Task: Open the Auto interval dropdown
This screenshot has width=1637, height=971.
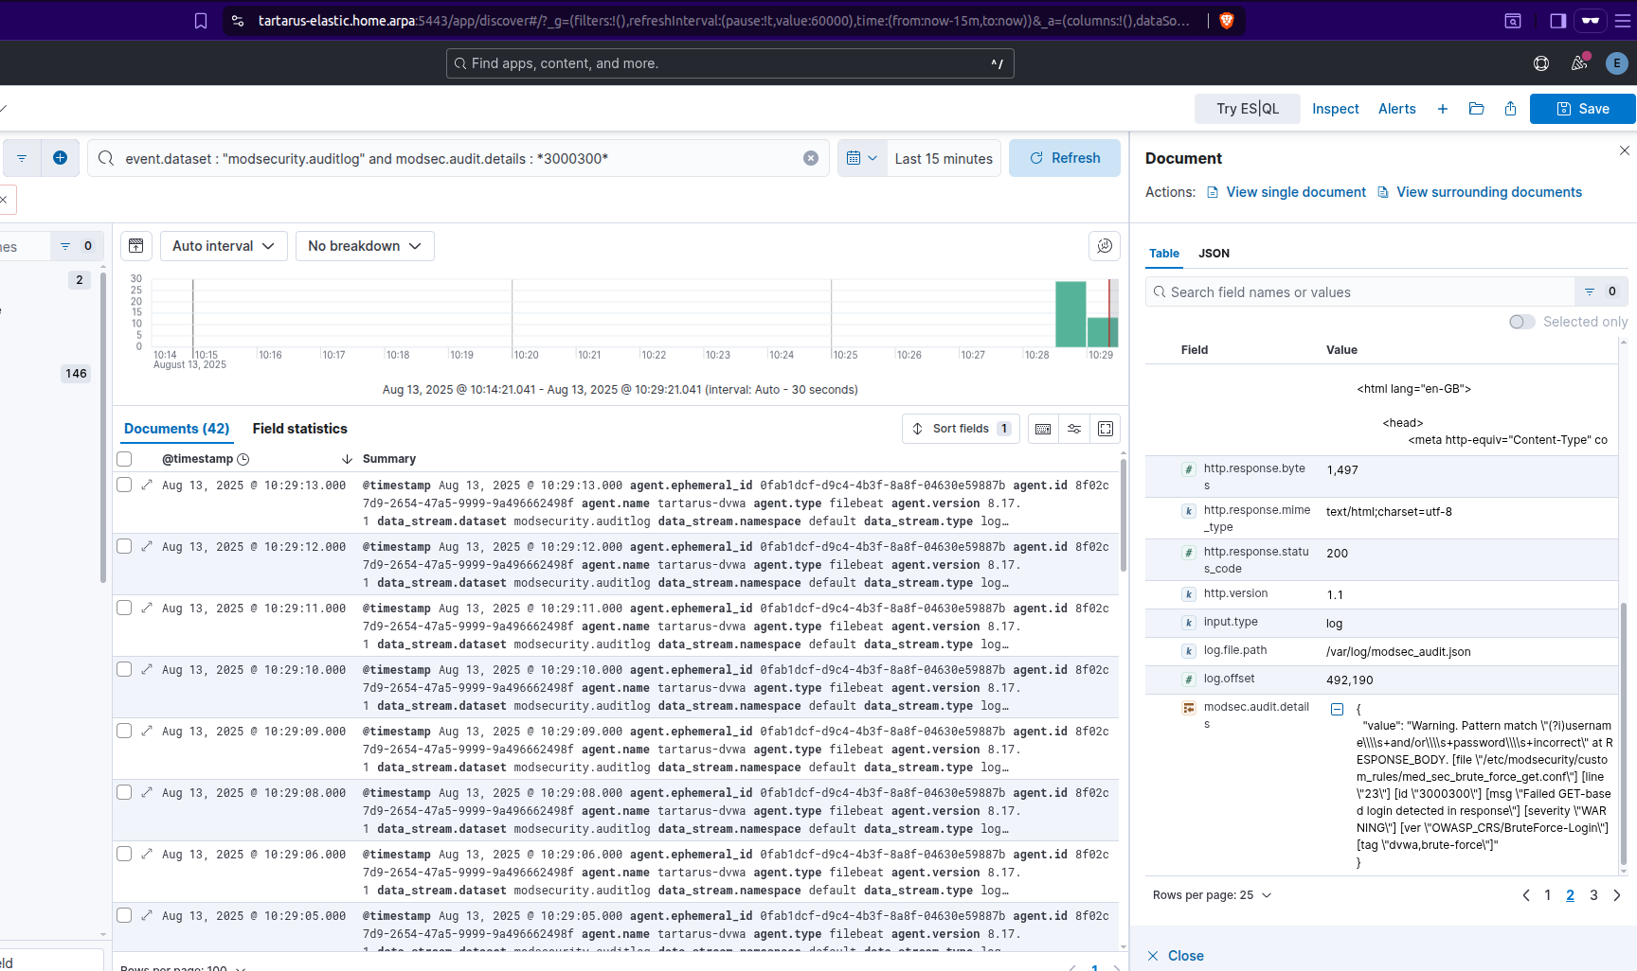Action: [x=223, y=246]
